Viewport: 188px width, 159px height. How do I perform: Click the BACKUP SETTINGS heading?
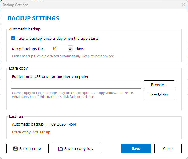pos(34,18)
